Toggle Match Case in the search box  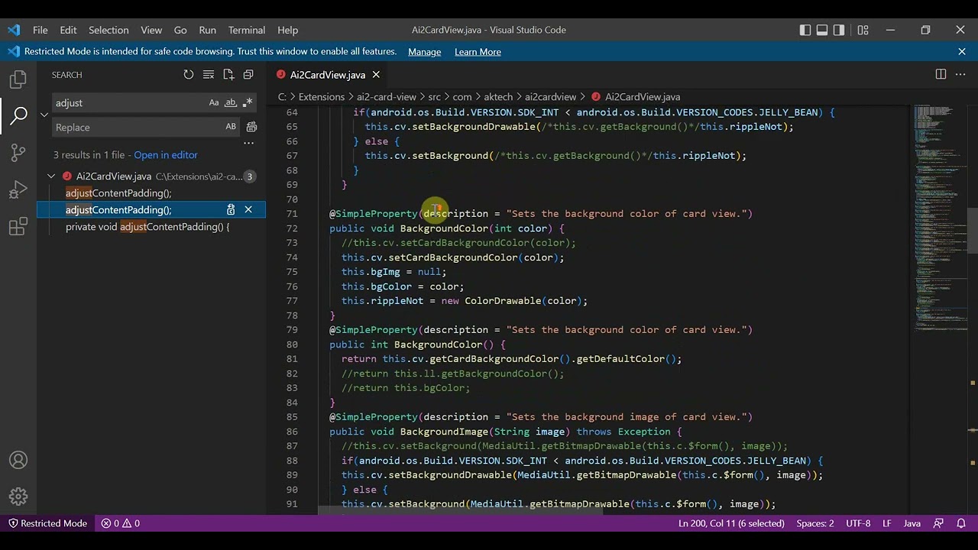214,102
